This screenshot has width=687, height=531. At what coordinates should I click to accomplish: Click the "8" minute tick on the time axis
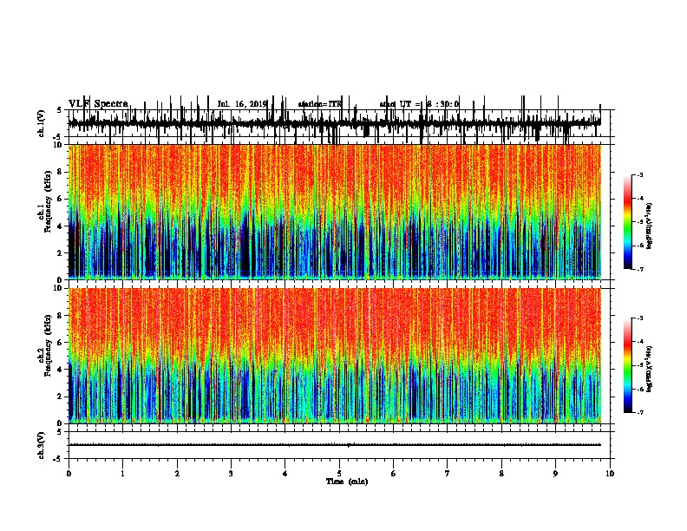(501, 474)
